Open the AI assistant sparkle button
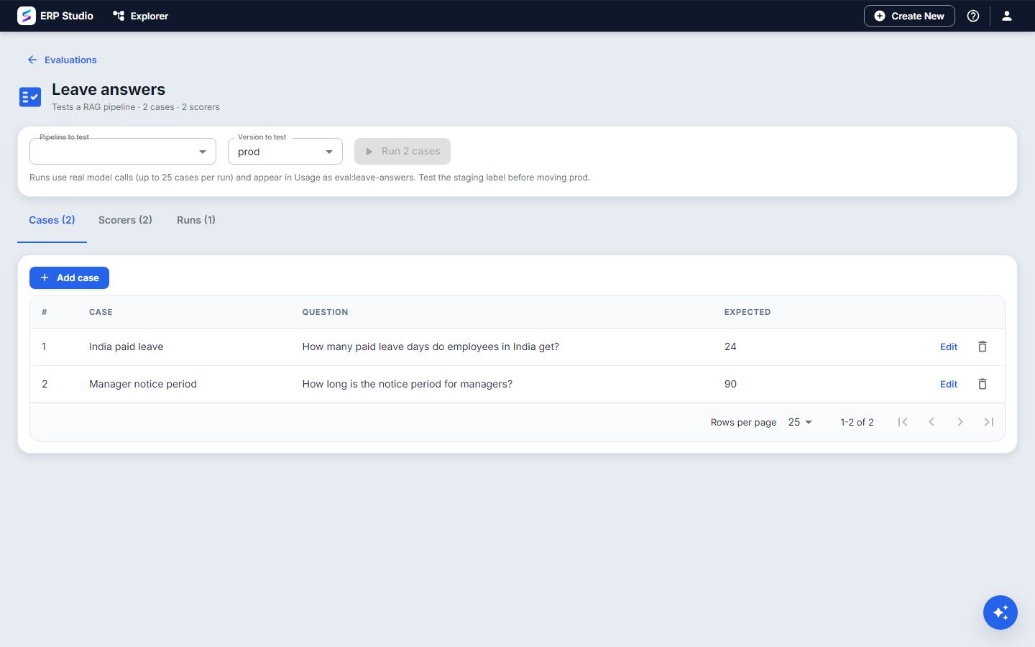 pos(1000,612)
